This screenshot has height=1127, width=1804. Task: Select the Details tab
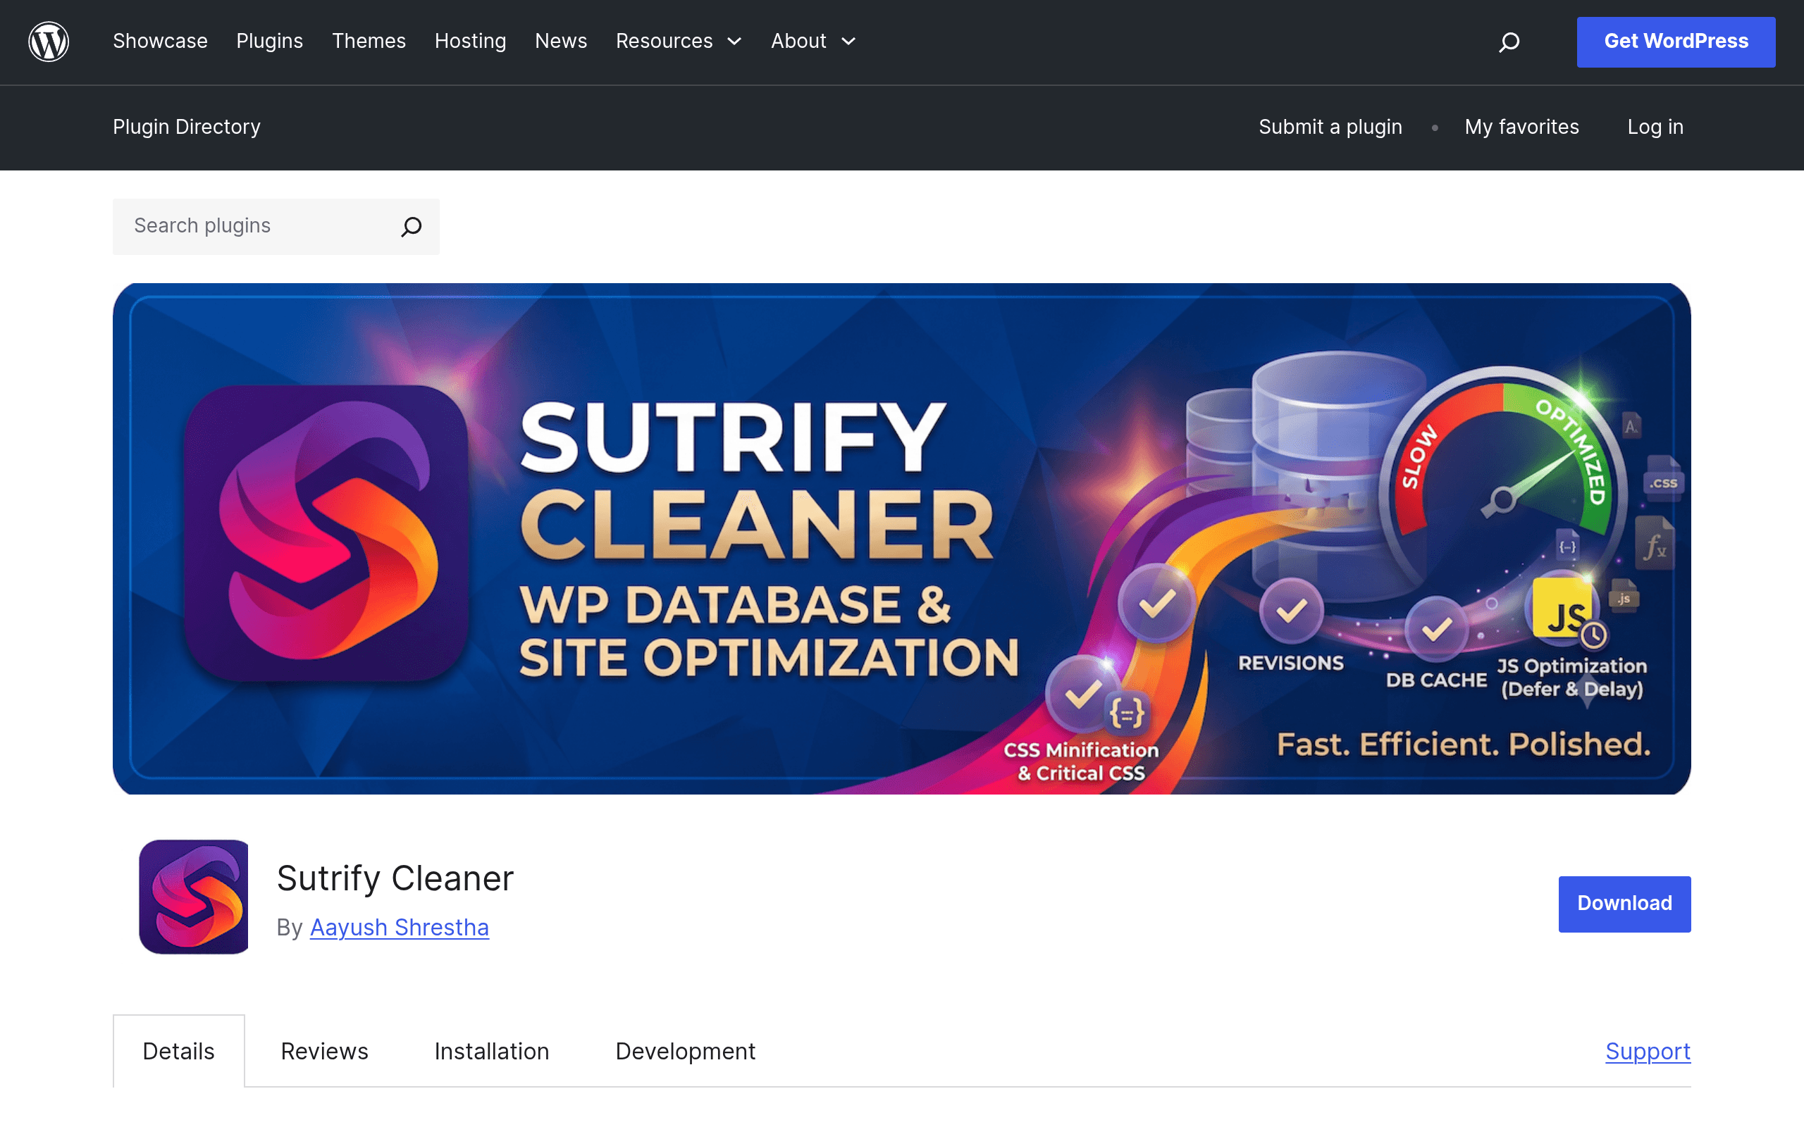[x=179, y=1051]
